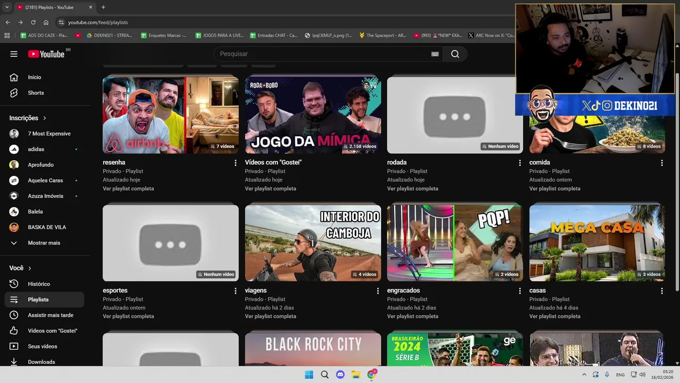This screenshot has height=383, width=680.
Task: Open ADS DO CAZE bookmark
Action: (44, 36)
